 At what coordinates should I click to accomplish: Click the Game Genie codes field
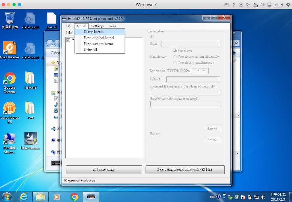(x=185, y=104)
